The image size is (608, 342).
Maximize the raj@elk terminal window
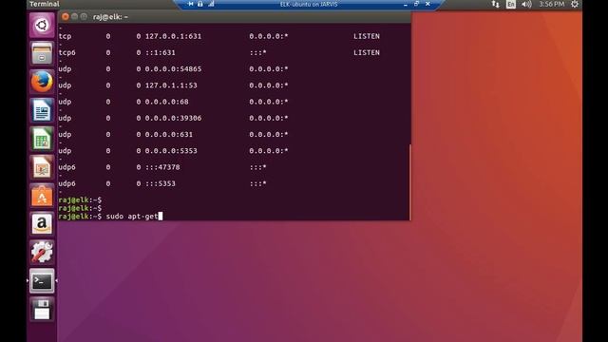[x=84, y=17]
